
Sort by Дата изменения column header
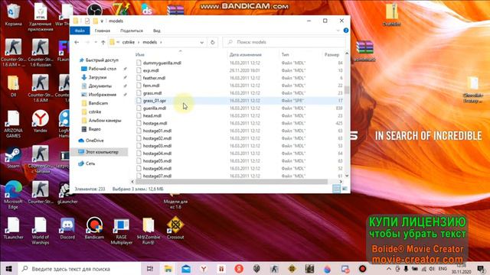click(x=245, y=54)
